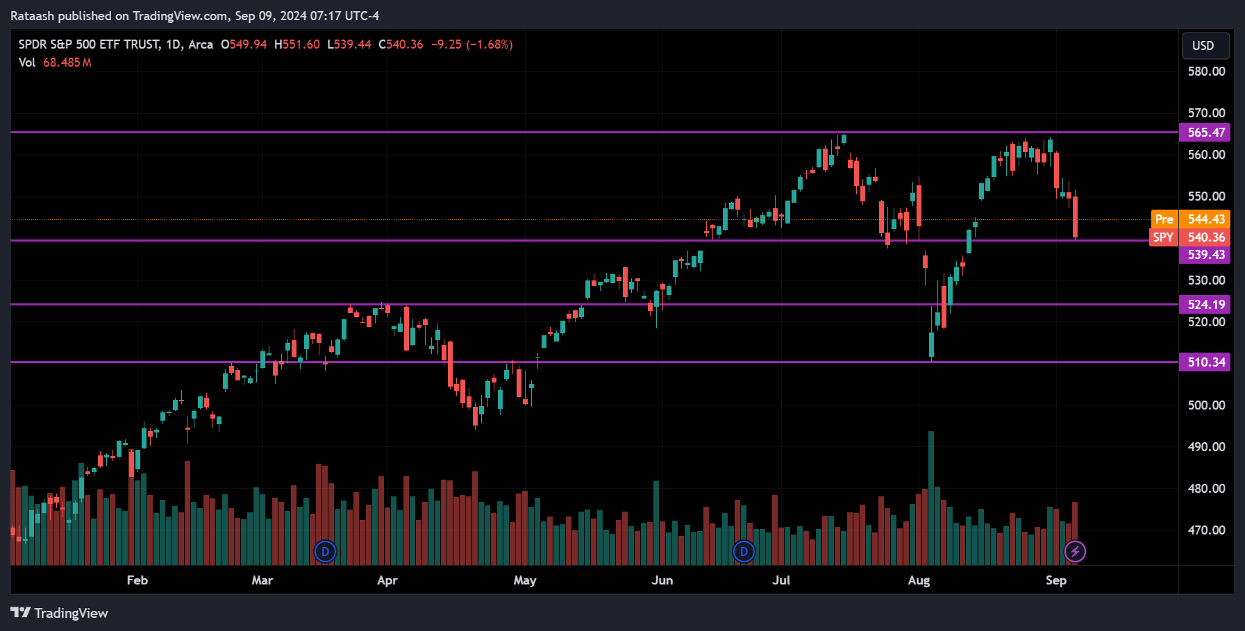Click the 520.00 price axis label

click(1206, 322)
